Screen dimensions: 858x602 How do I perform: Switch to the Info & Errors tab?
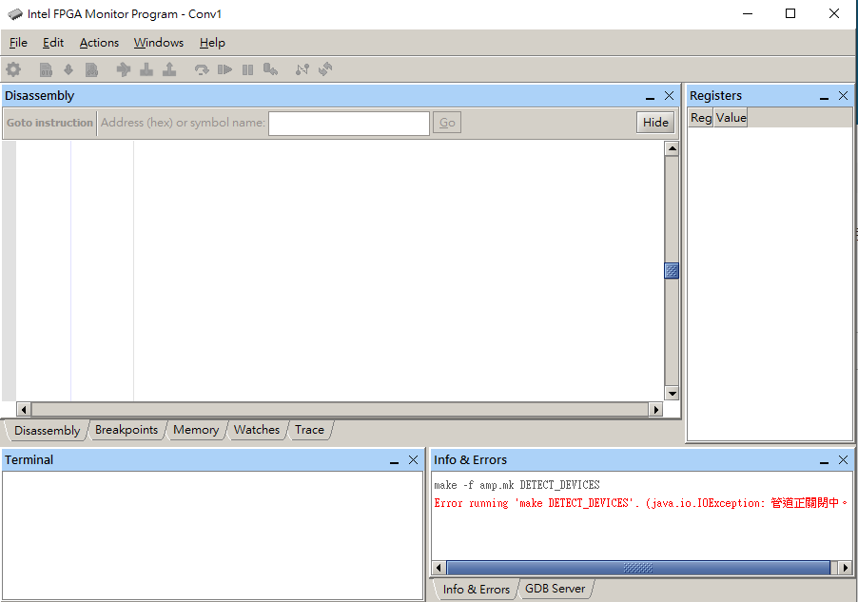click(476, 589)
